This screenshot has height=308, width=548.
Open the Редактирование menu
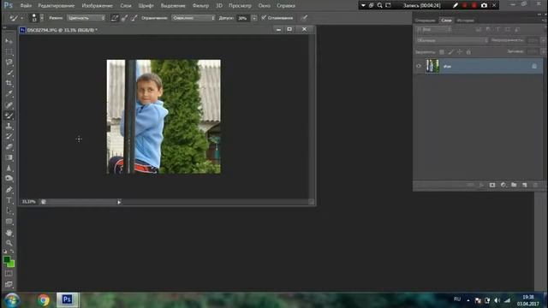[56, 6]
